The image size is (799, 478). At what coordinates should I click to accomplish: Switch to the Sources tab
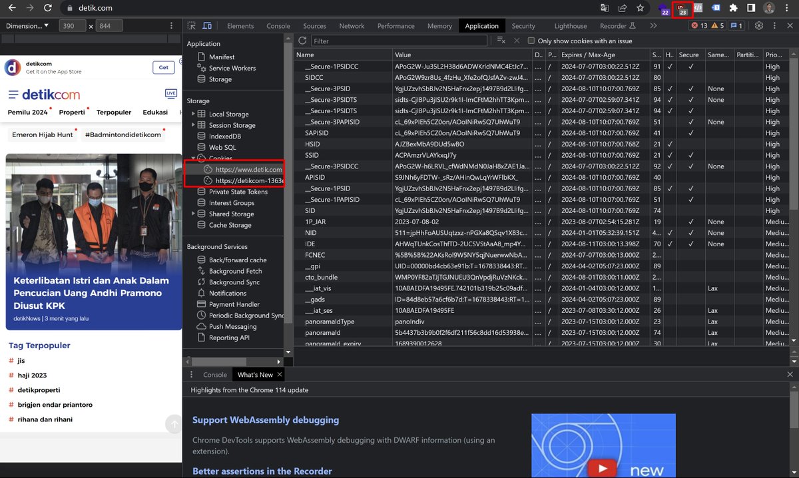pyautogui.click(x=314, y=26)
